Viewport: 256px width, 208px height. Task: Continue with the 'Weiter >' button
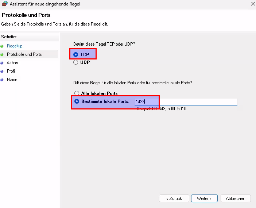click(204, 199)
